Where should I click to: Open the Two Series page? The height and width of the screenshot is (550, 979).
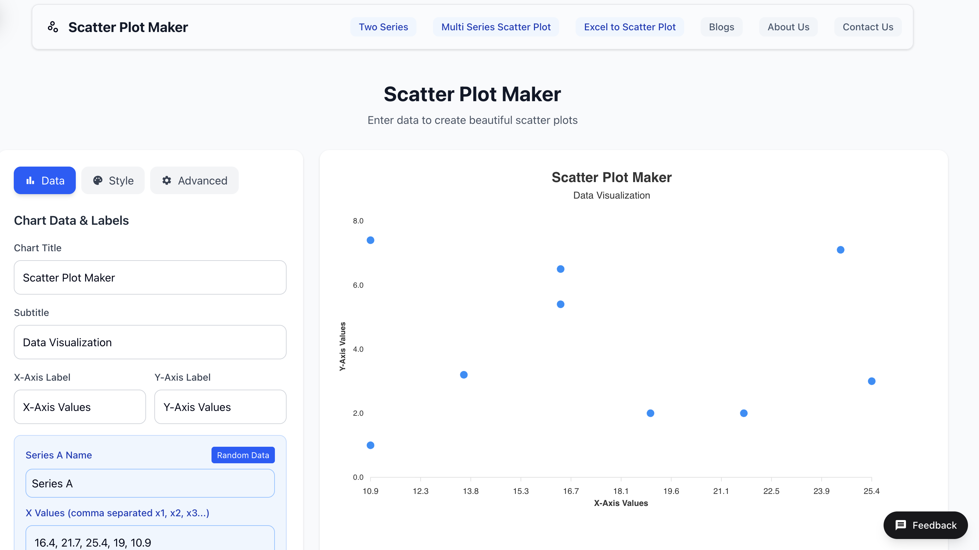[x=383, y=27]
